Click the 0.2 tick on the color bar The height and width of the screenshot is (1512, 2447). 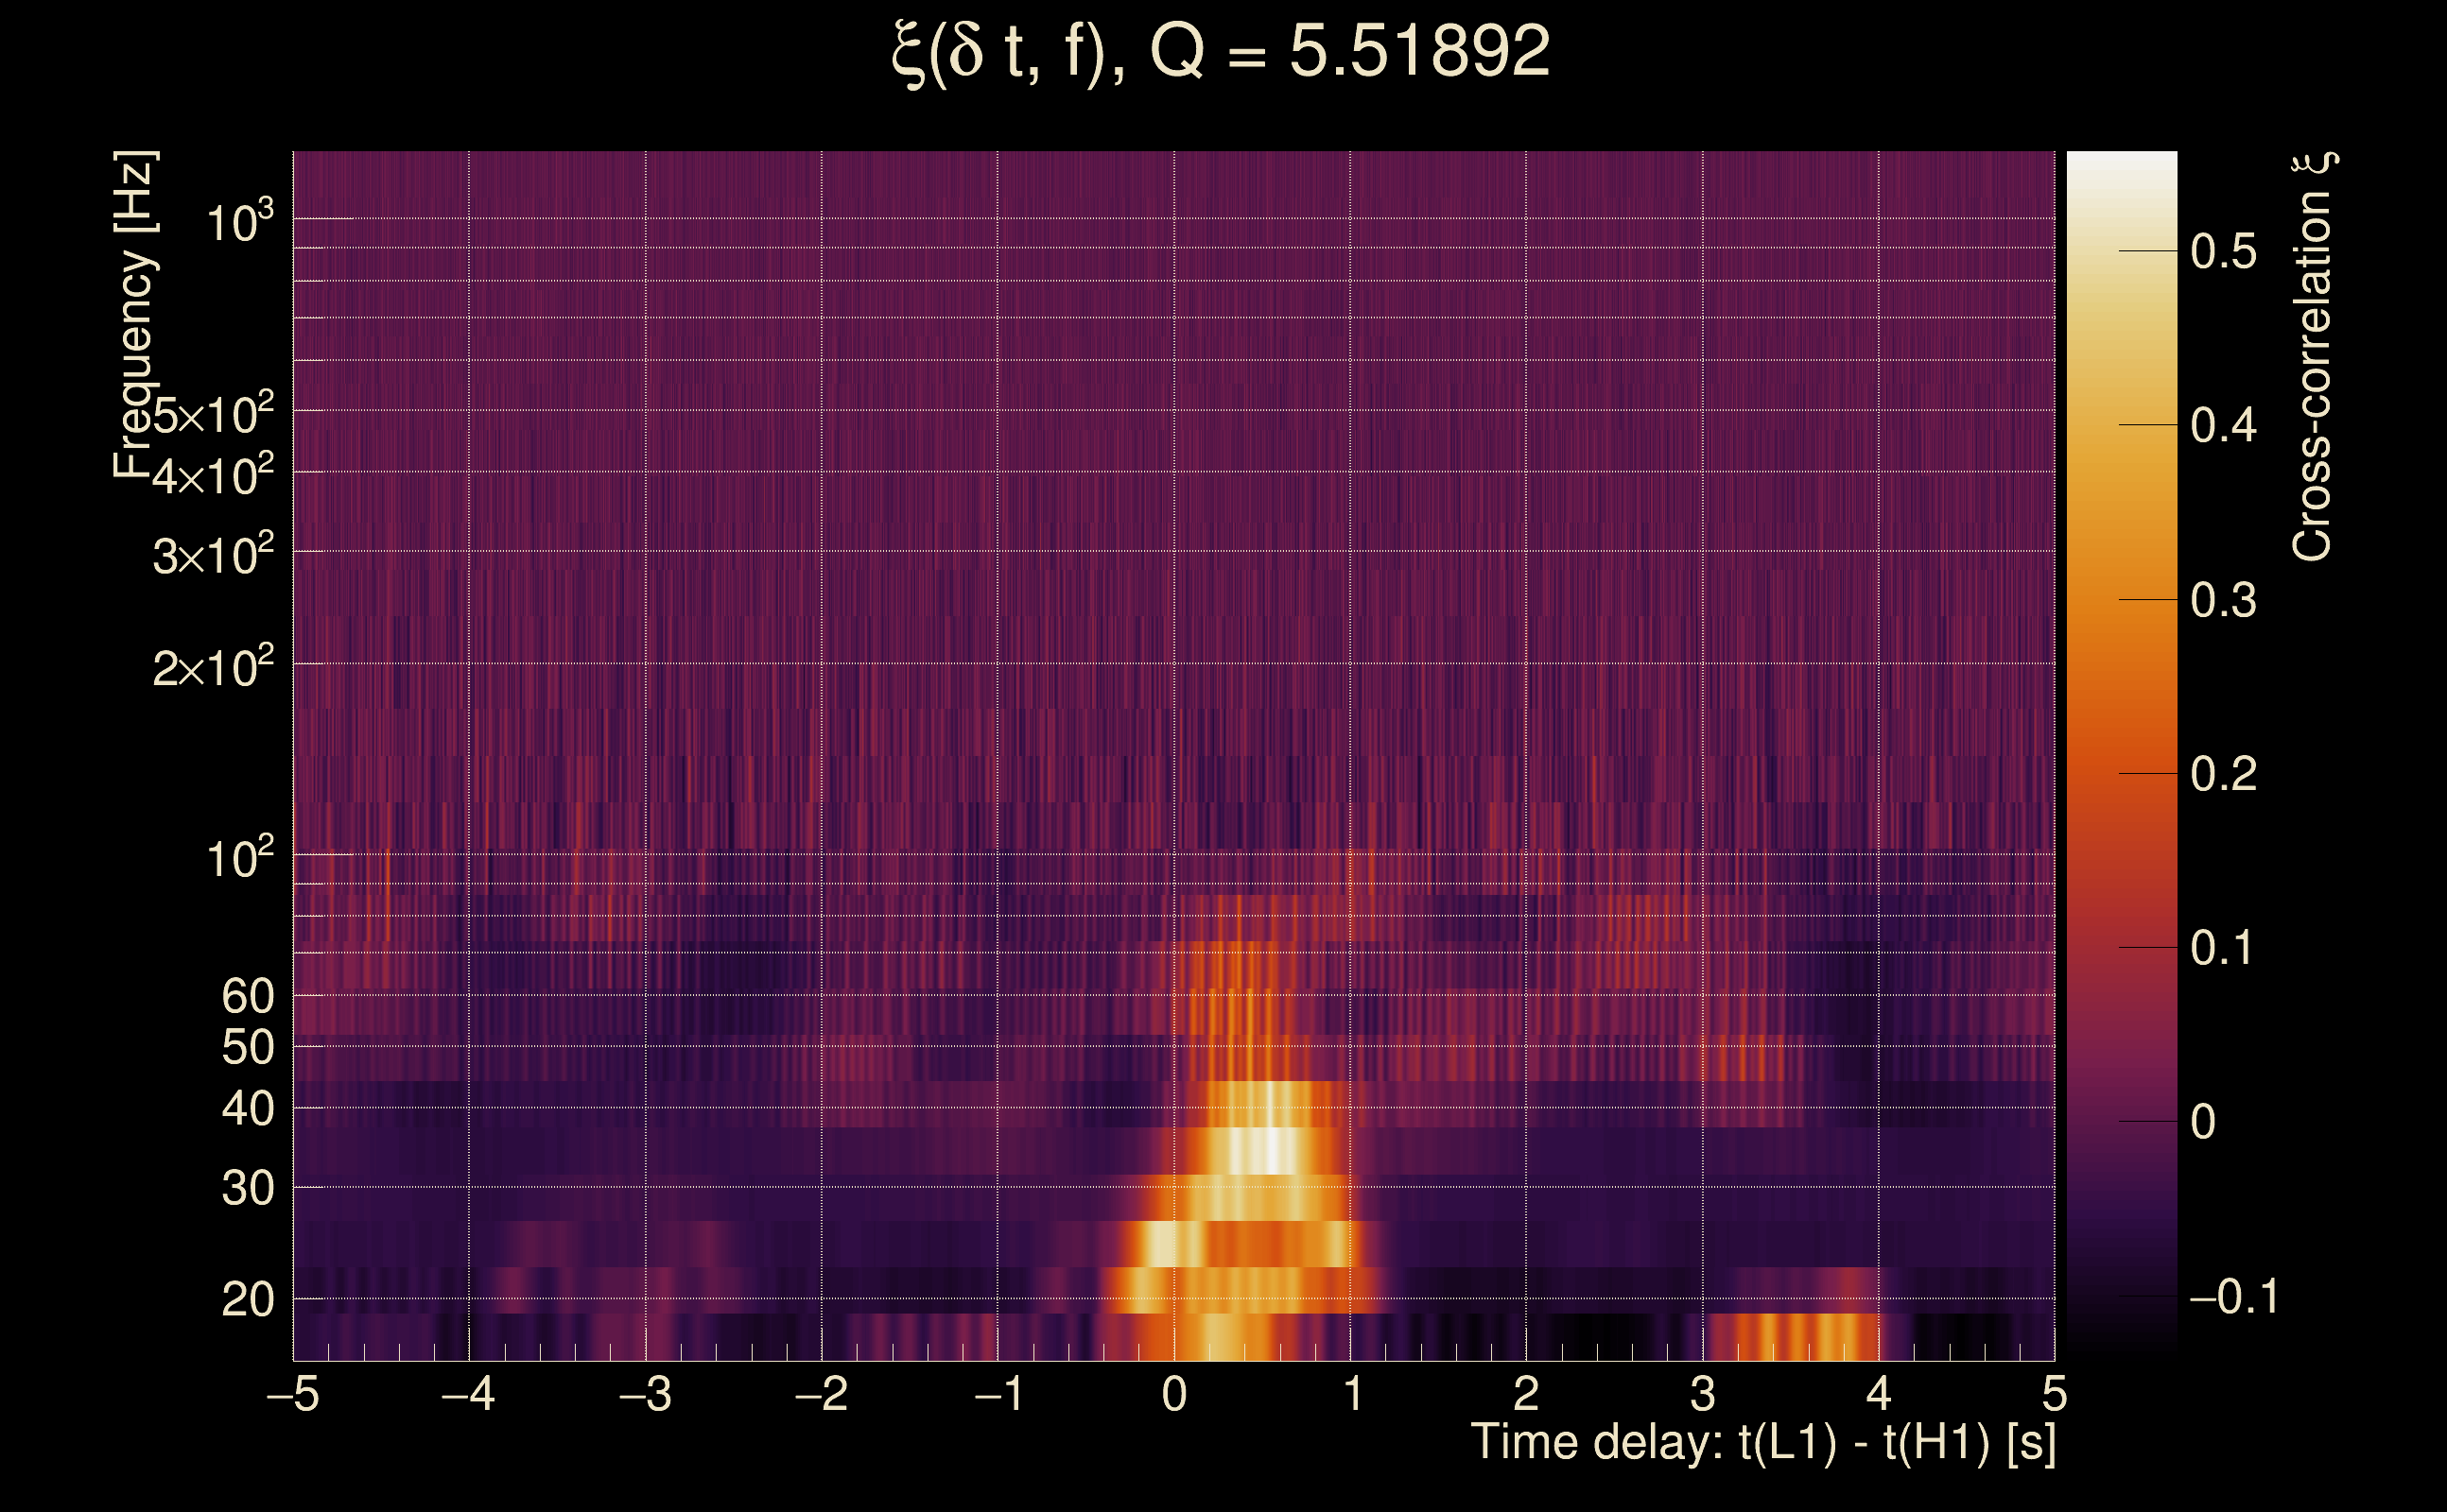click(x=2223, y=775)
